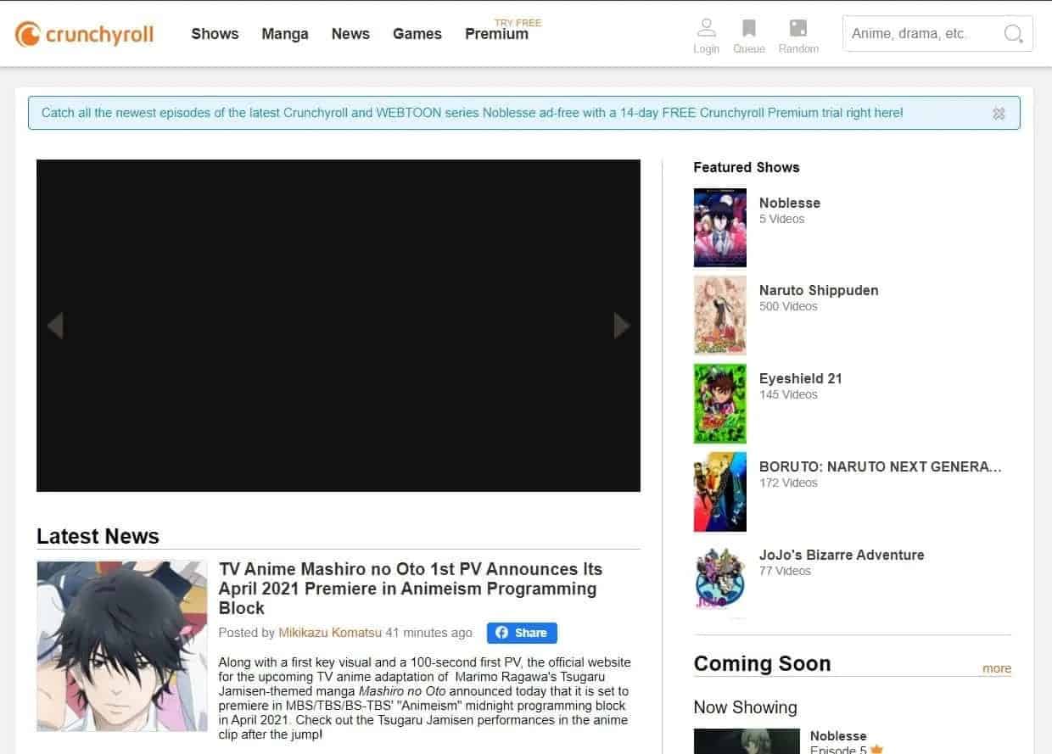The width and height of the screenshot is (1052, 754).
Task: Click the premium trial banner text
Action: click(472, 112)
